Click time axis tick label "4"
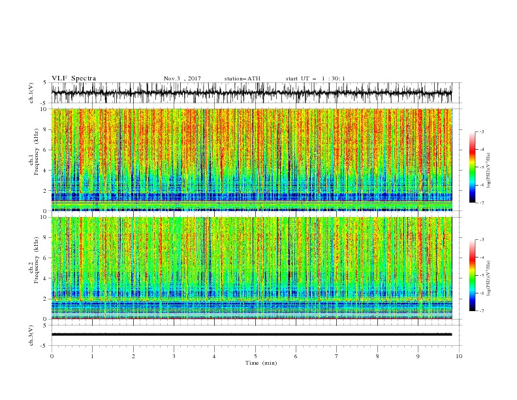This screenshot has width=517, height=400. coord(214,356)
